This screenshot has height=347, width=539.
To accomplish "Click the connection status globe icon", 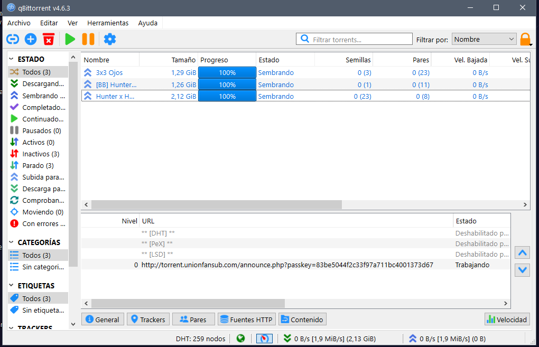I will (x=240, y=339).
